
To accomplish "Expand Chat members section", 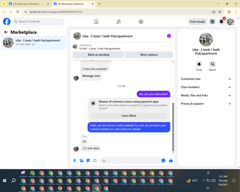I will pyautogui.click(x=206, y=87).
